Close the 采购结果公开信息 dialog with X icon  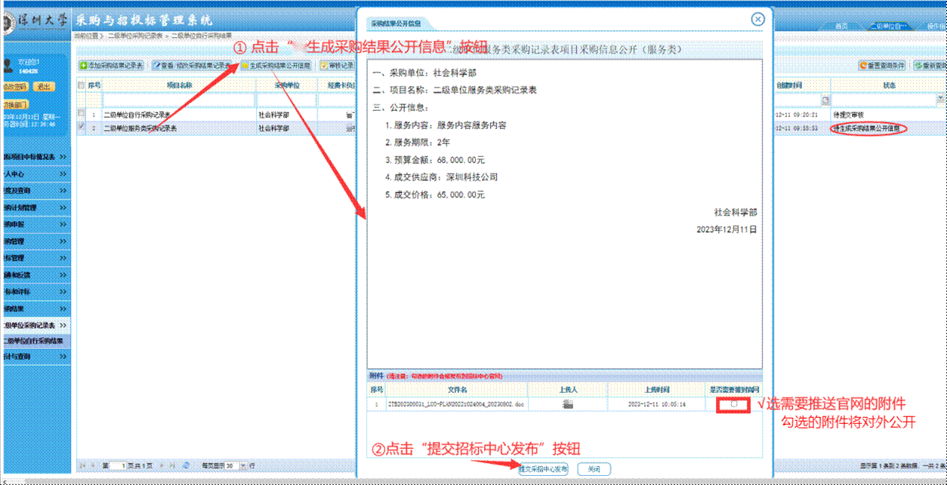(757, 20)
